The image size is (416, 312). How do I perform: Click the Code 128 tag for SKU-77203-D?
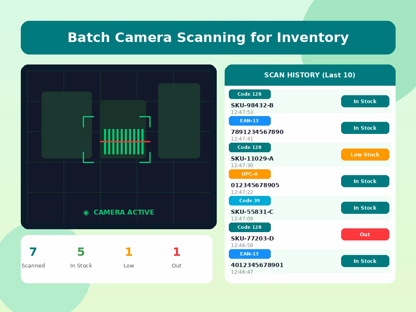tap(250, 227)
